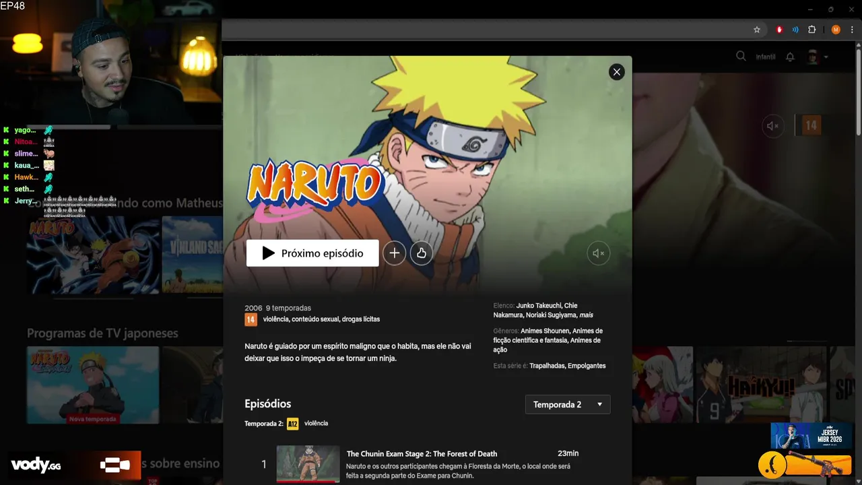Open the blue sound-waves extension

795,30
